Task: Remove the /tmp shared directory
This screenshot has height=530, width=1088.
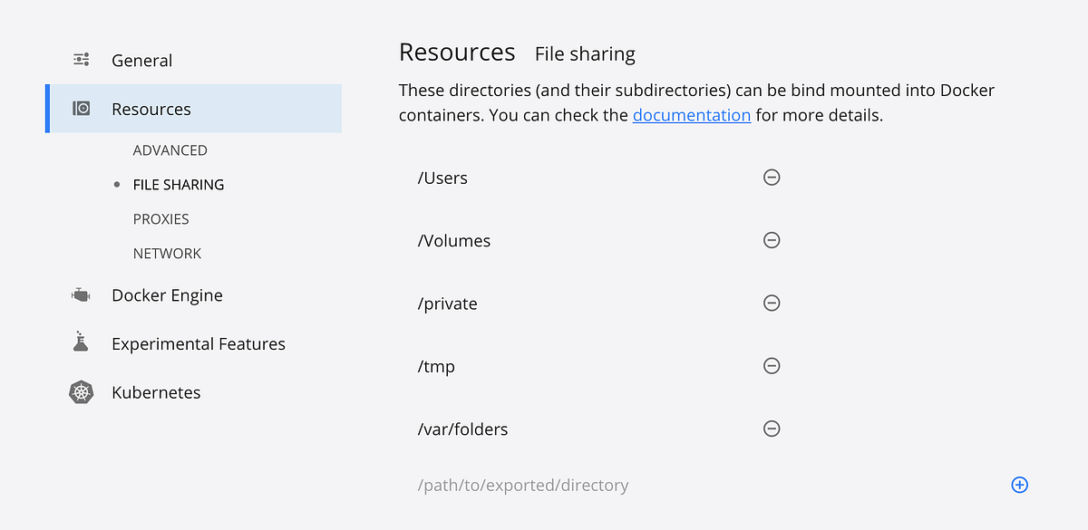Action: pyautogui.click(x=772, y=366)
